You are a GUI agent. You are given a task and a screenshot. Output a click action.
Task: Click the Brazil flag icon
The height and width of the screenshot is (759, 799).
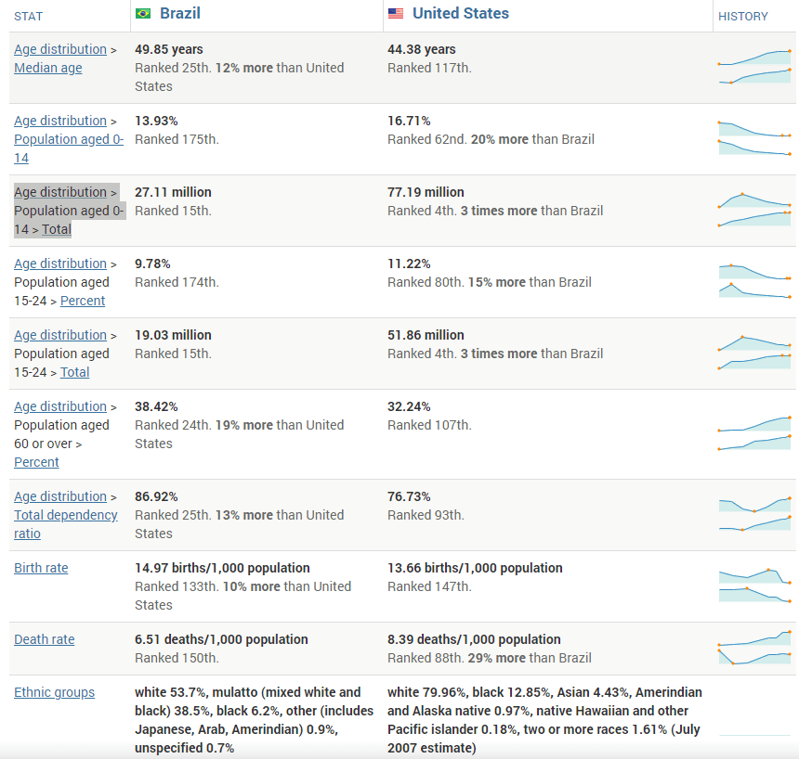tap(143, 14)
